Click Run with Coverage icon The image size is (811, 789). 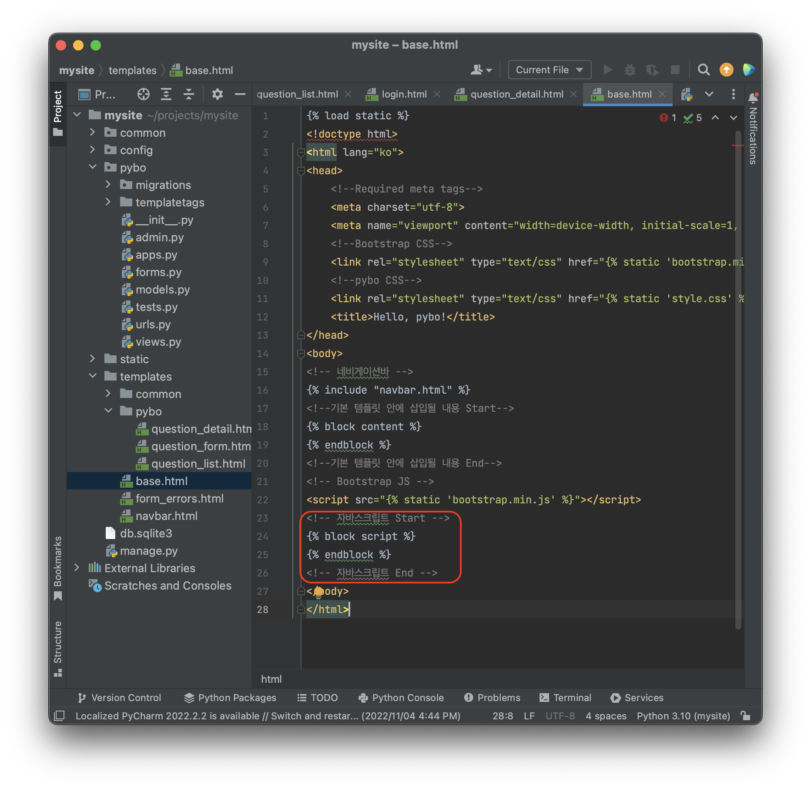[652, 70]
